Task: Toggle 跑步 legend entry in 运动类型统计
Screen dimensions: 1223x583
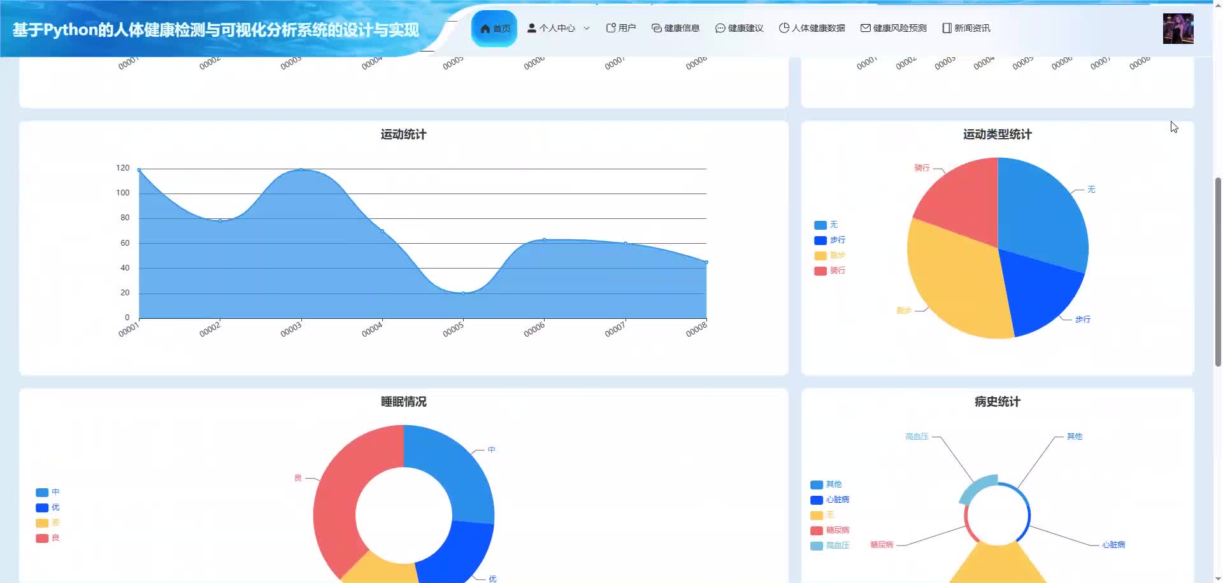Action: pos(830,255)
